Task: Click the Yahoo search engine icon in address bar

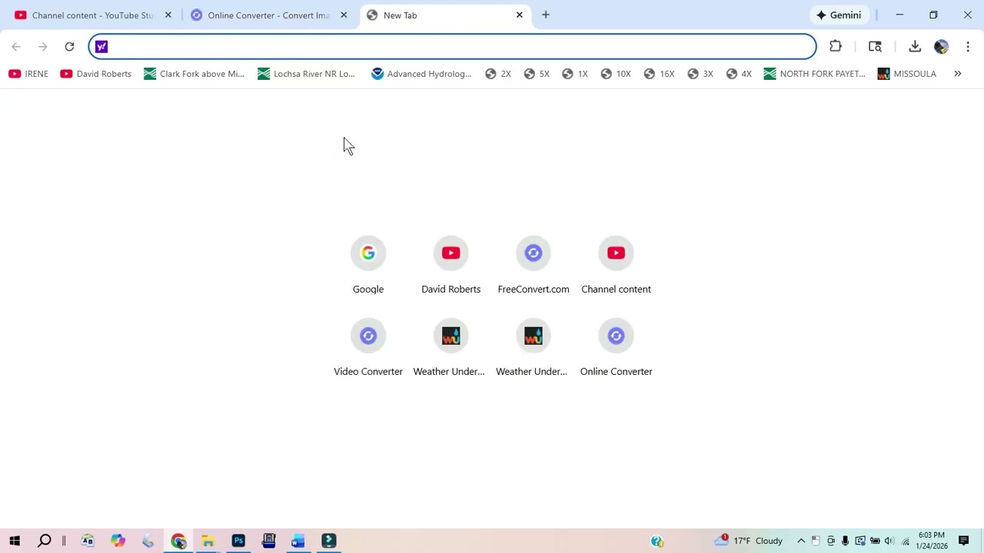Action: click(101, 47)
